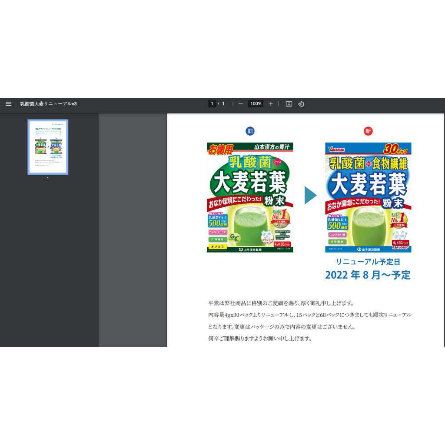Click the 100% zoom level field

click(256, 104)
